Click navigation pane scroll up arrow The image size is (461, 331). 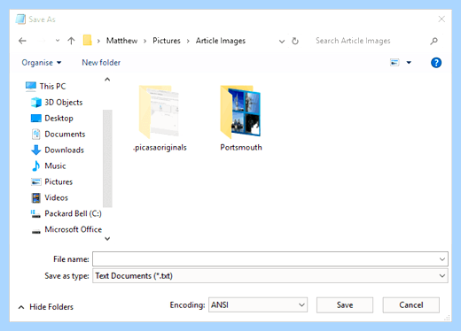point(107,80)
